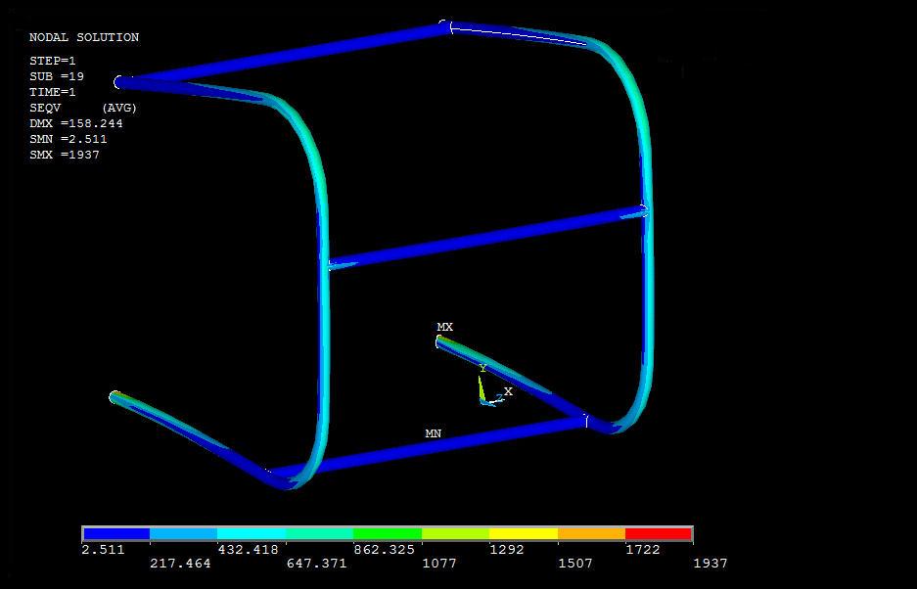Click the legend value 1722

point(643,550)
